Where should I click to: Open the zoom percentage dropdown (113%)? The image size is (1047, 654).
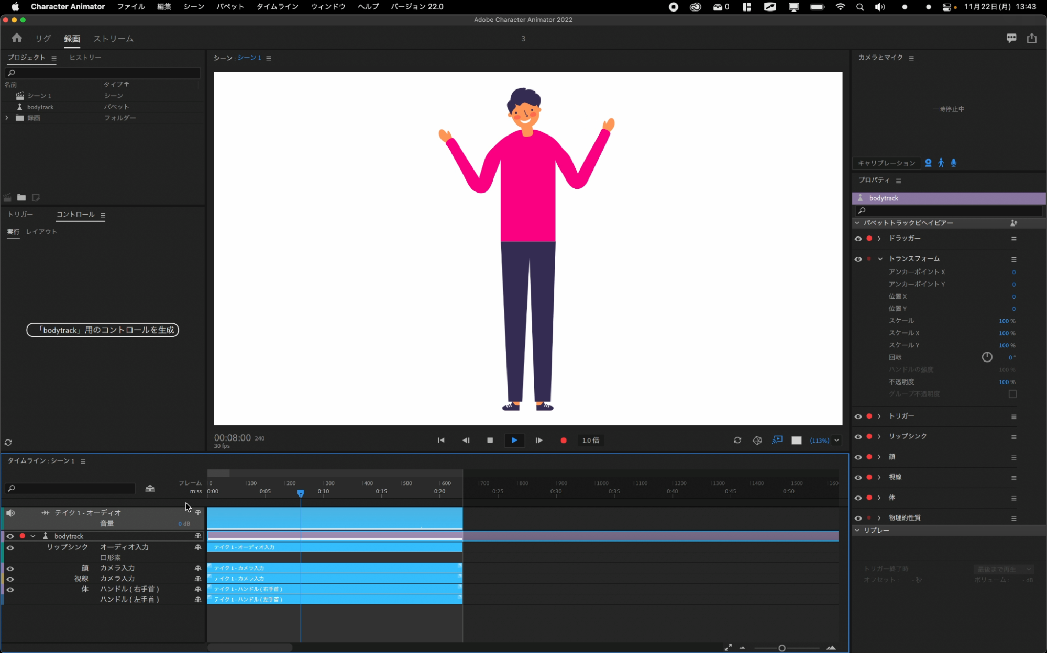pos(836,441)
